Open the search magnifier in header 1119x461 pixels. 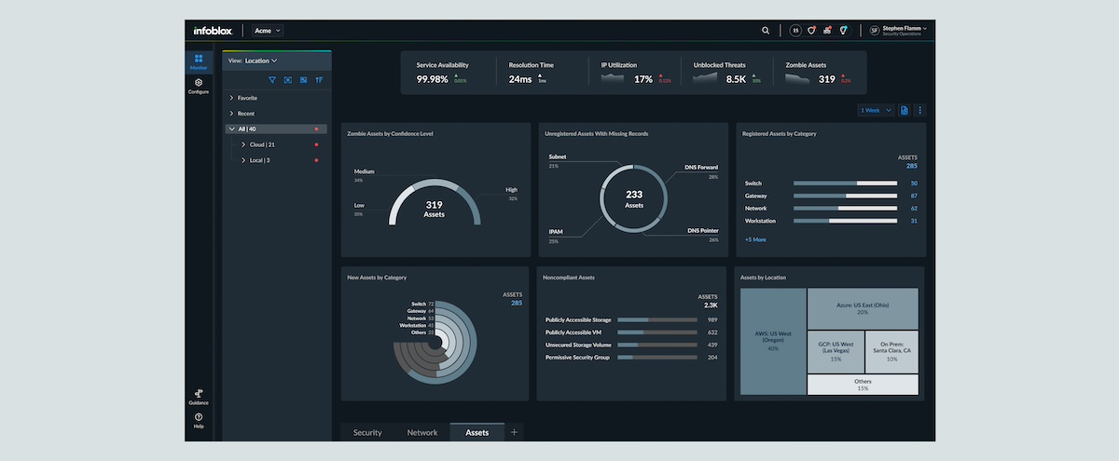[x=766, y=31]
